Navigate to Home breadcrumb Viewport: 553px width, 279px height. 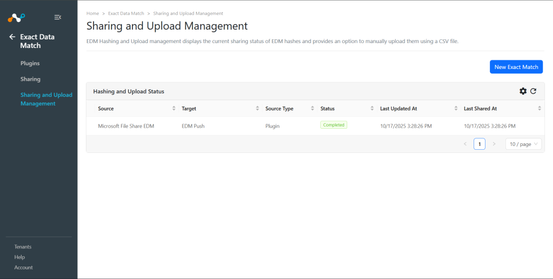[93, 13]
